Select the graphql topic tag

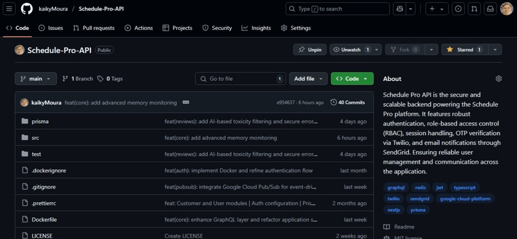click(396, 188)
